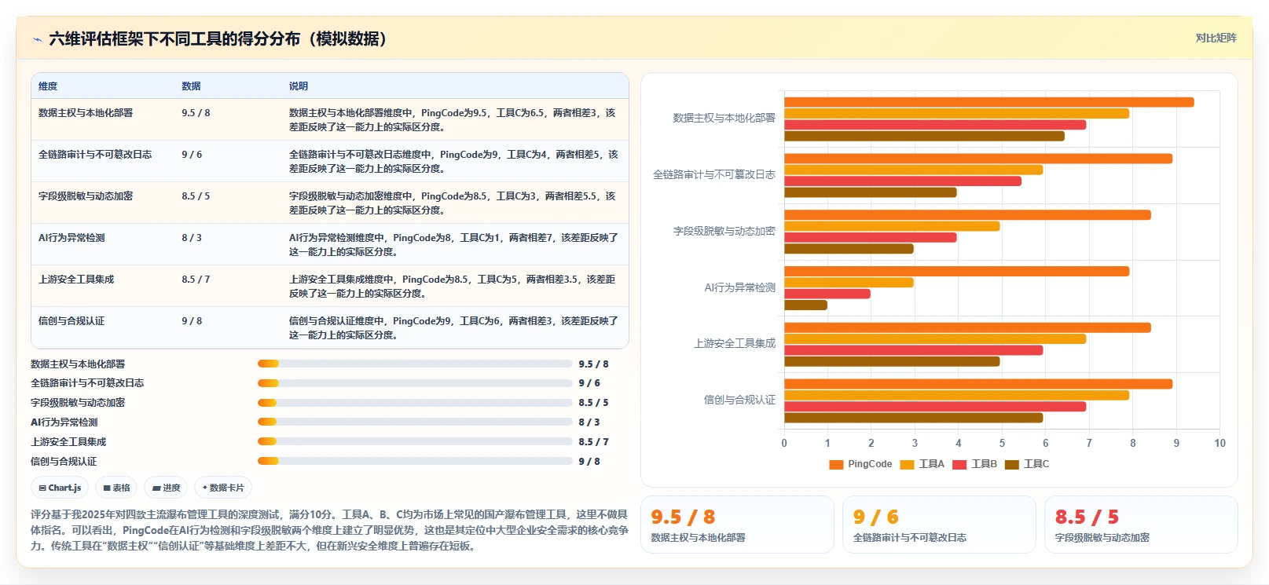Click the 数据 column header
This screenshot has width=1269, height=585.
coord(191,86)
